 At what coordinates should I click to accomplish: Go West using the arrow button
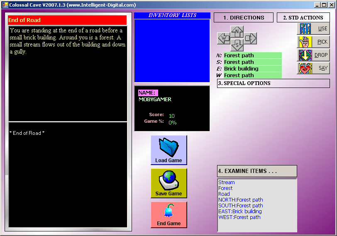click(224, 39)
